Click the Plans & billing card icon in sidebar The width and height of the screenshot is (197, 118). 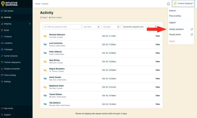coord(2,75)
